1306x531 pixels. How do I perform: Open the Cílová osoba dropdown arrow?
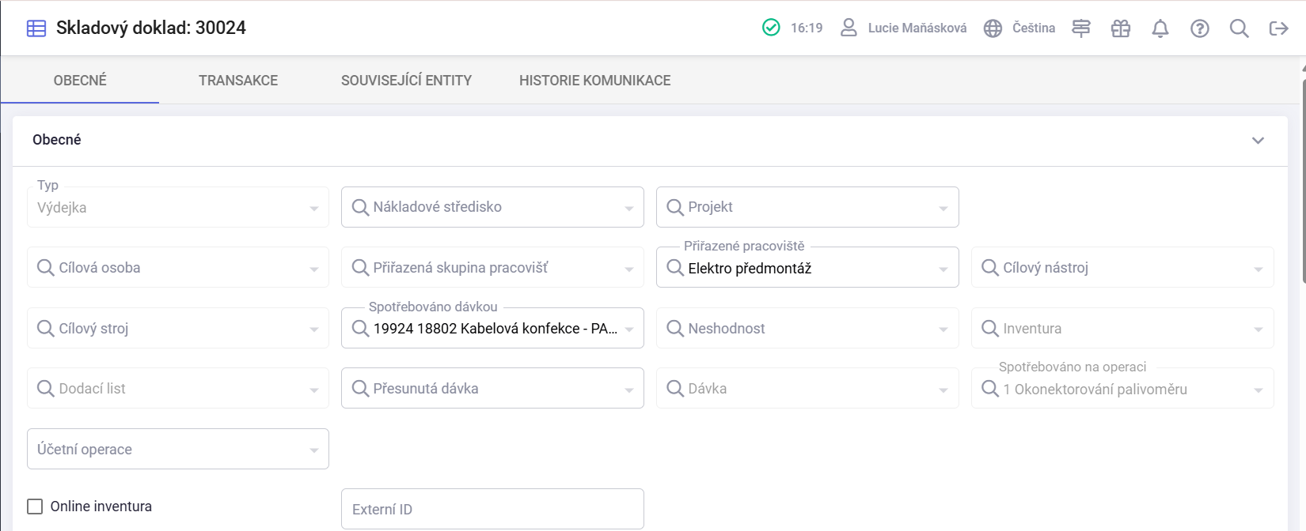coord(314,269)
